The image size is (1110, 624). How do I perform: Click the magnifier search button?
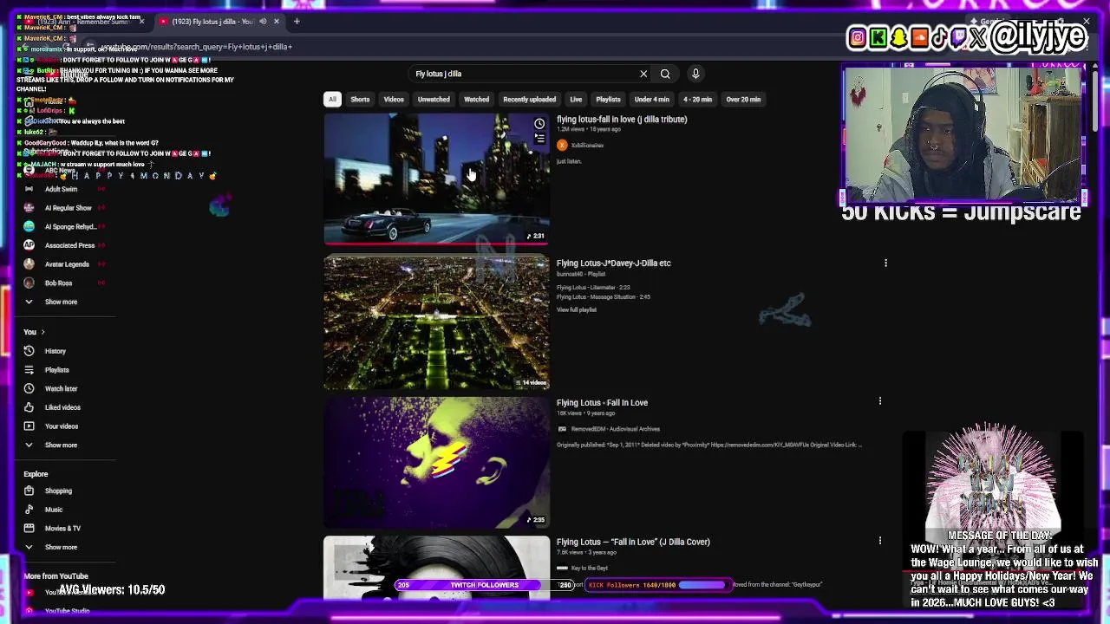665,74
